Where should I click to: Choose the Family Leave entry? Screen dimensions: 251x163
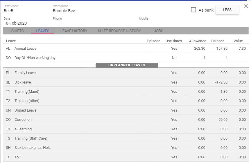pyautogui.click(x=25, y=73)
